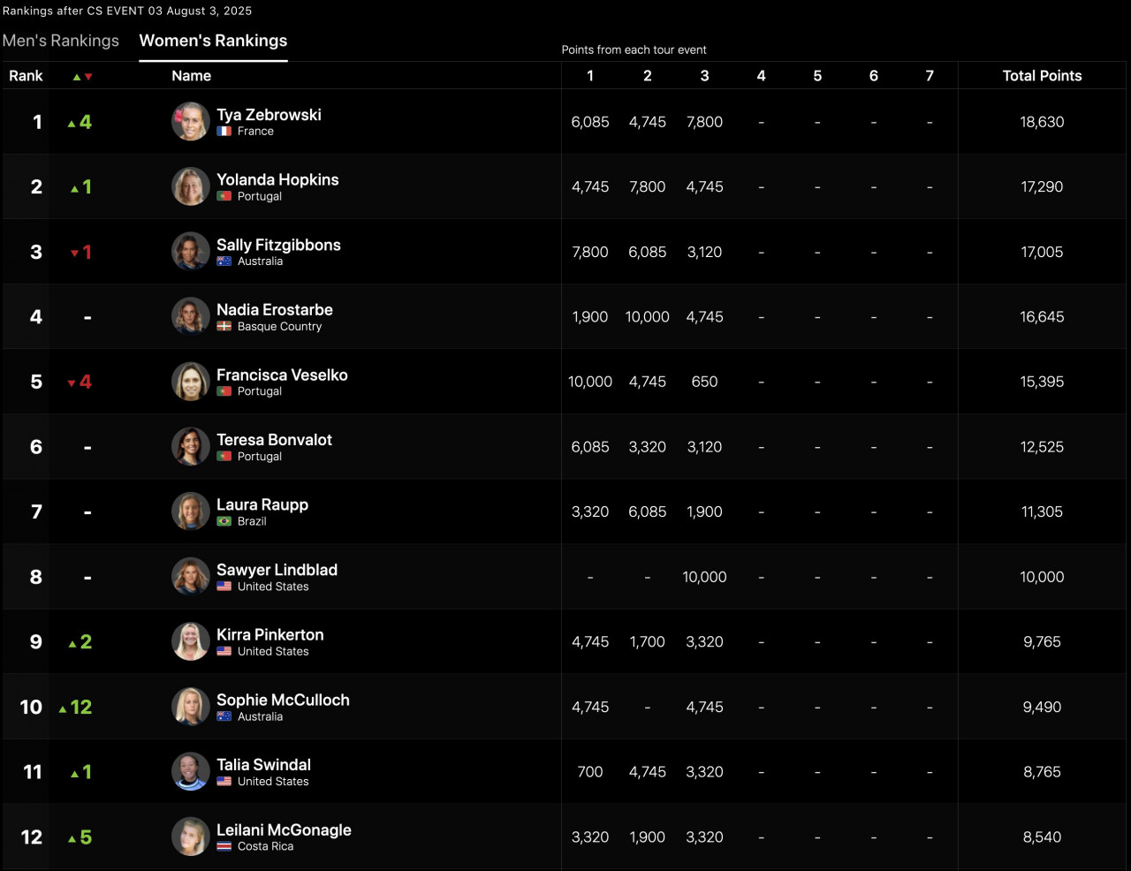The width and height of the screenshot is (1131, 871).
Task: Click the green up arrow beside Sophie McCulloch
Action: coord(63,708)
